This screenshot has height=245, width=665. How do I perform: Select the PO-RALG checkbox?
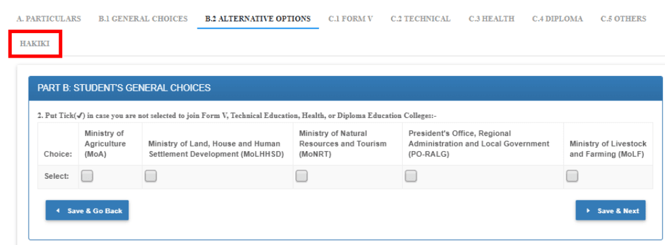(x=410, y=176)
